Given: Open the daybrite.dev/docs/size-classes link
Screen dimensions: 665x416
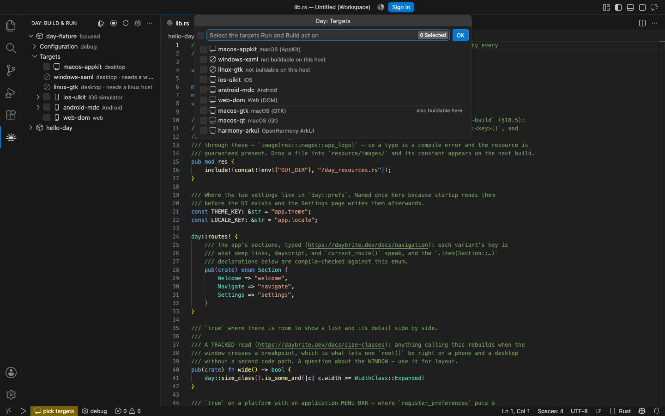Looking at the screenshot, I should (321, 345).
